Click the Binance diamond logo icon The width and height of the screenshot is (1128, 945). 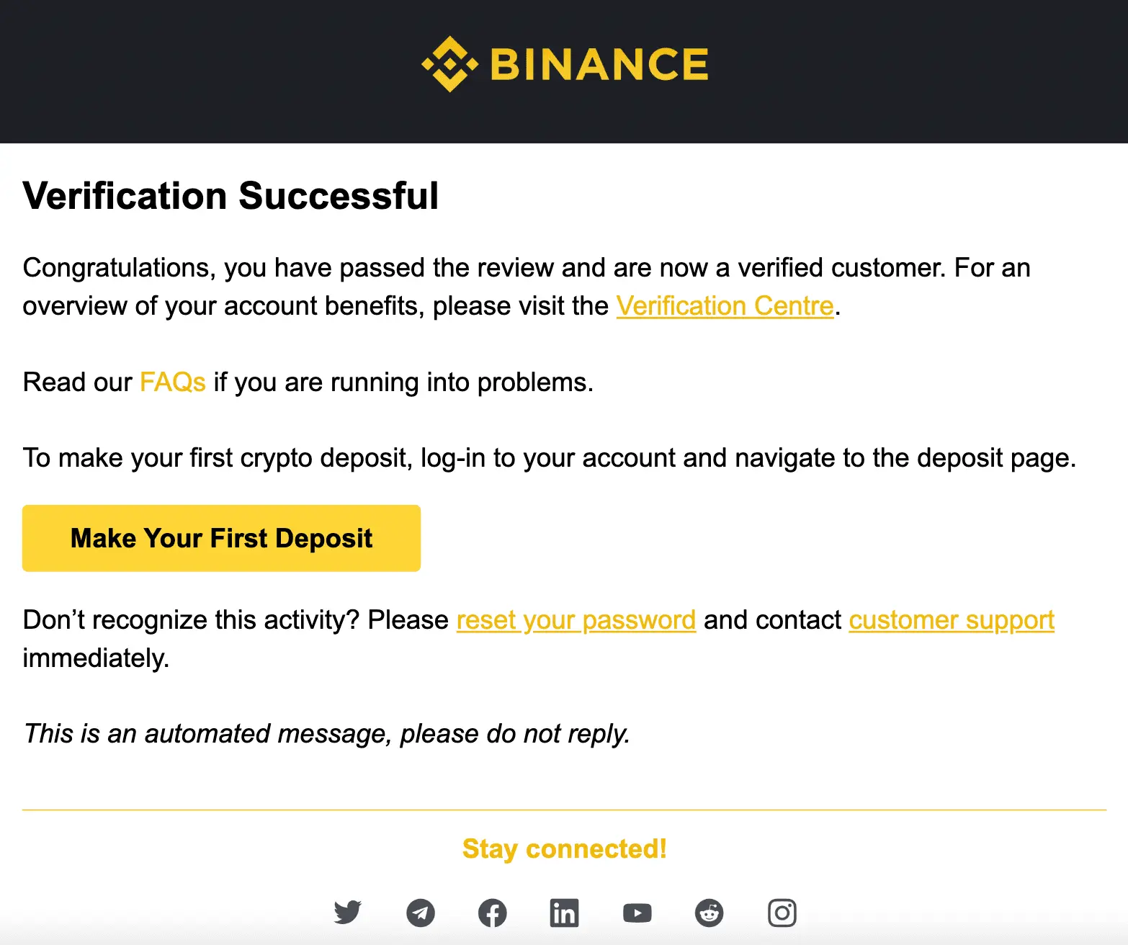pyautogui.click(x=449, y=64)
